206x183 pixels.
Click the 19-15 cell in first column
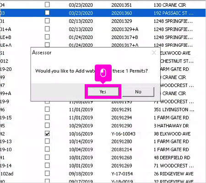pos(6,118)
